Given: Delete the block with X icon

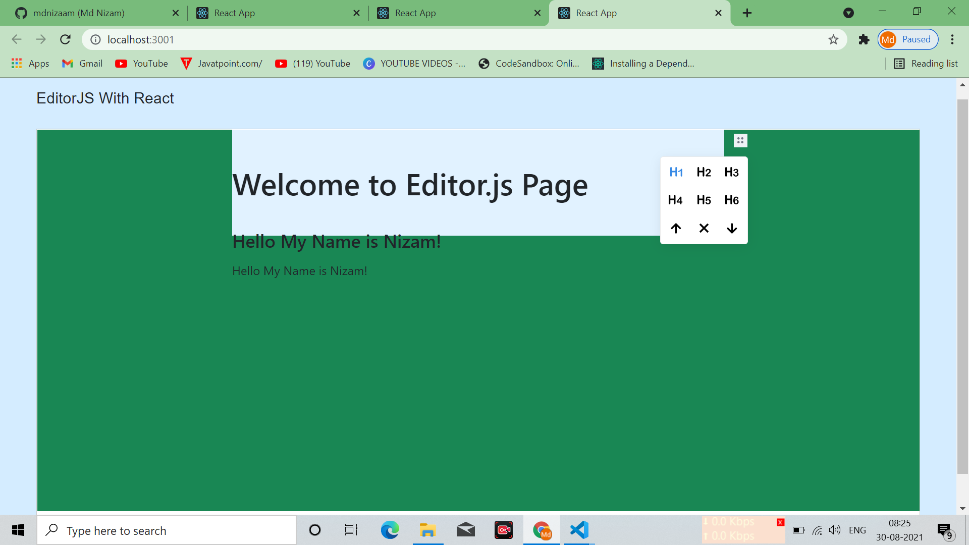Looking at the screenshot, I should pos(704,228).
